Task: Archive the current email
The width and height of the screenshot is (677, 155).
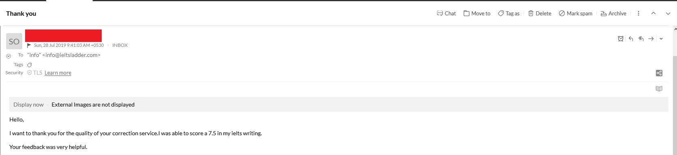Action: click(x=613, y=13)
